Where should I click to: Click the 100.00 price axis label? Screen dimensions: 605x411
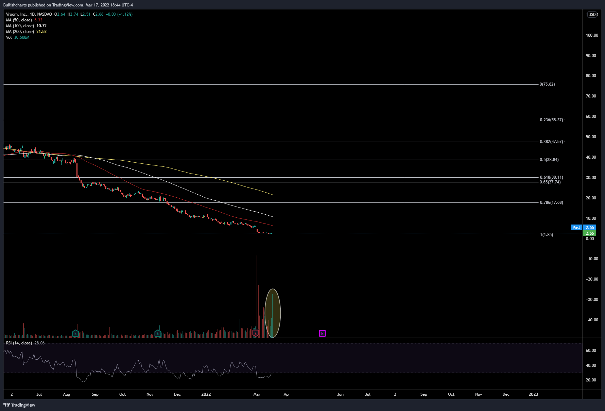[x=592, y=35]
